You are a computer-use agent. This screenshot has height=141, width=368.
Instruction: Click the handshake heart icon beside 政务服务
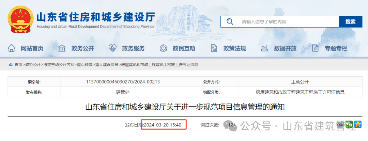tap(113, 48)
